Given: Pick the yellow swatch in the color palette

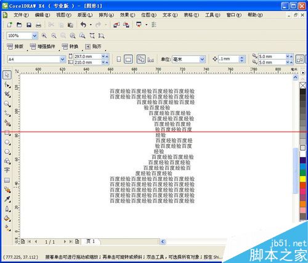Looking at the screenshot, I should pos(303,179).
